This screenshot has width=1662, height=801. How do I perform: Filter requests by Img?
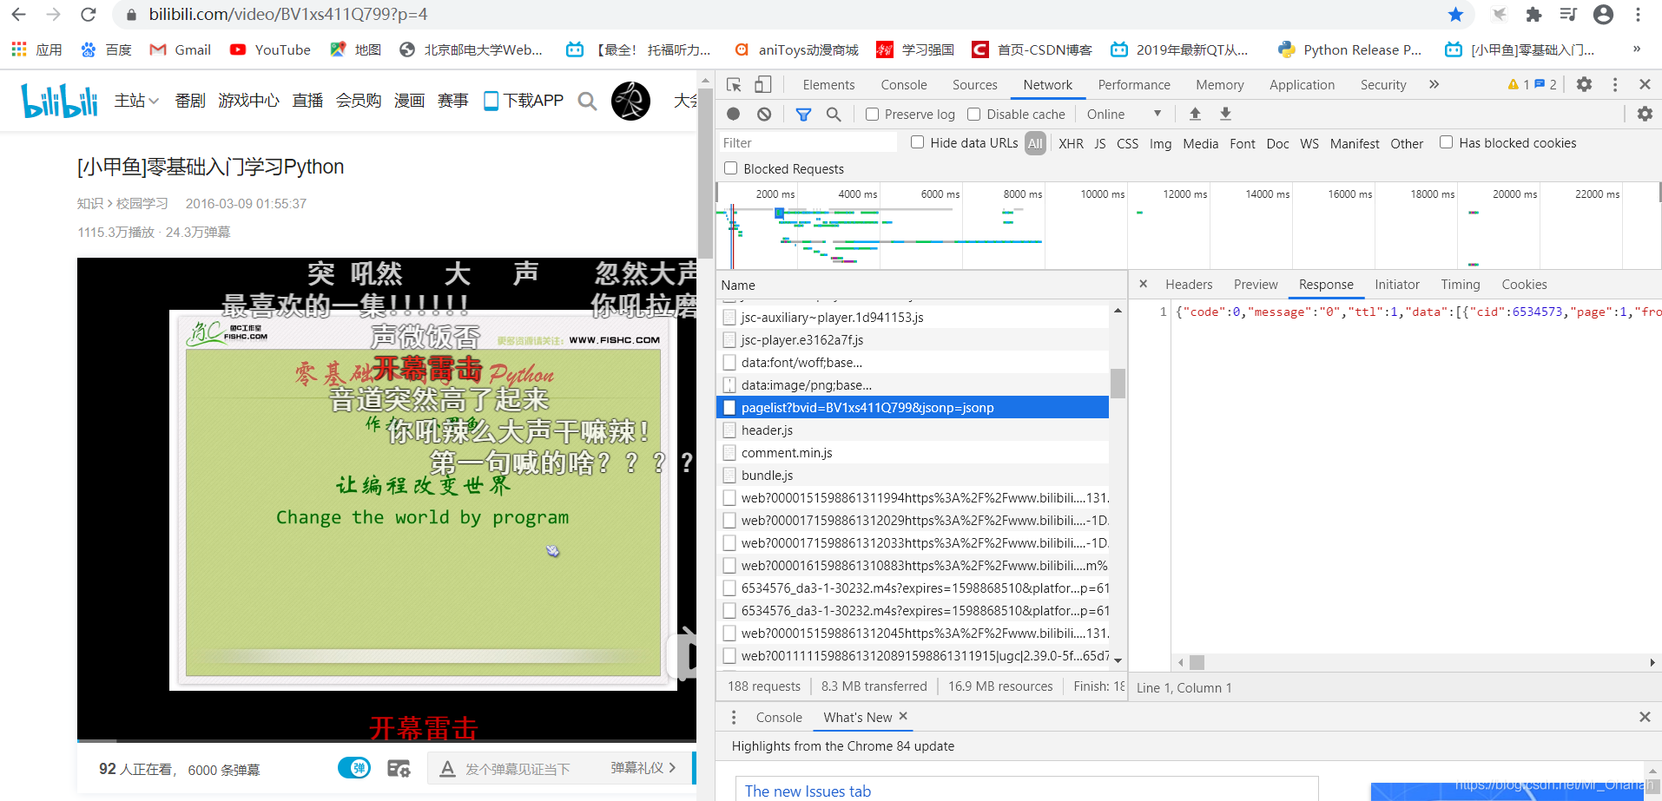(1160, 143)
